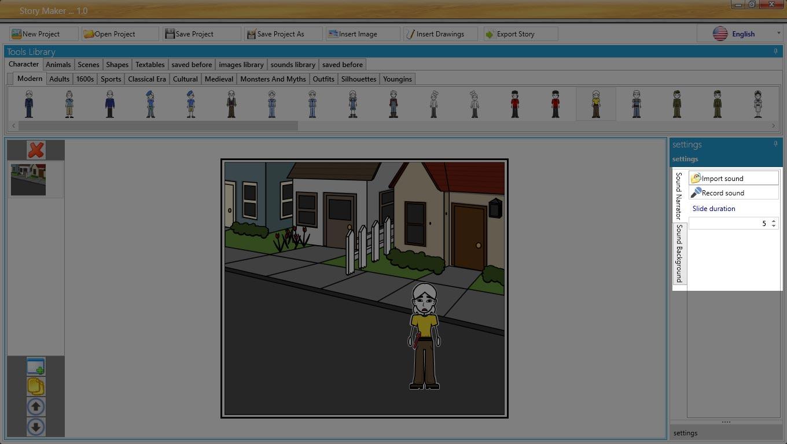
Task: Decrease the slide duration with the down arrow
Action: click(x=774, y=226)
